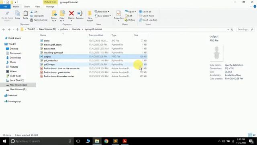Click the History ribbon button

(130, 20)
